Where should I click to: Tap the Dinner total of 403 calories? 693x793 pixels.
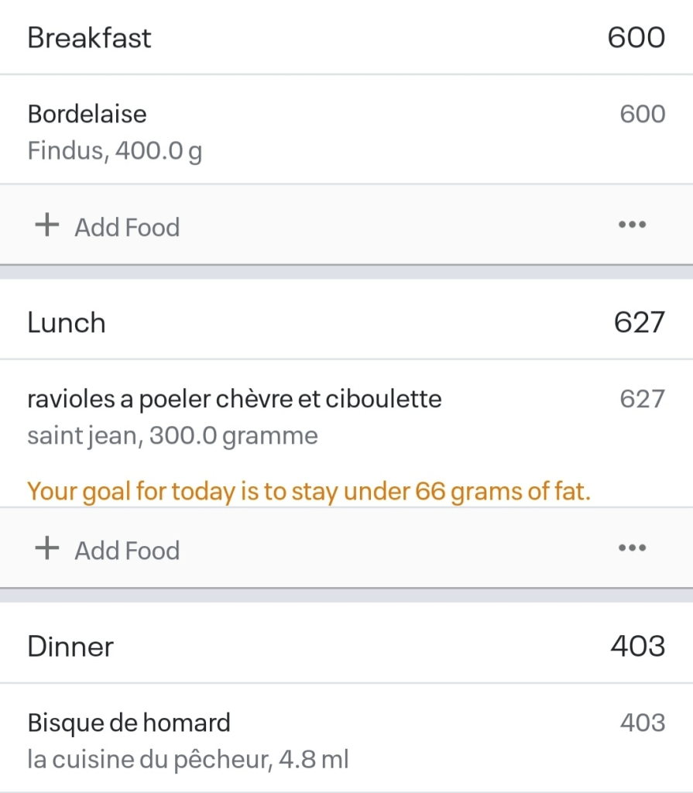tap(637, 647)
